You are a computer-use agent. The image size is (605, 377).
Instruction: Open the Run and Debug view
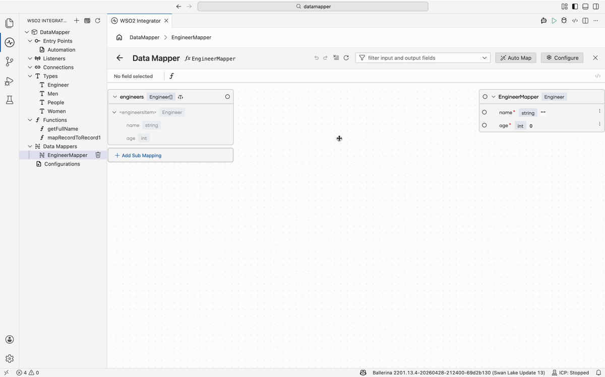point(9,81)
